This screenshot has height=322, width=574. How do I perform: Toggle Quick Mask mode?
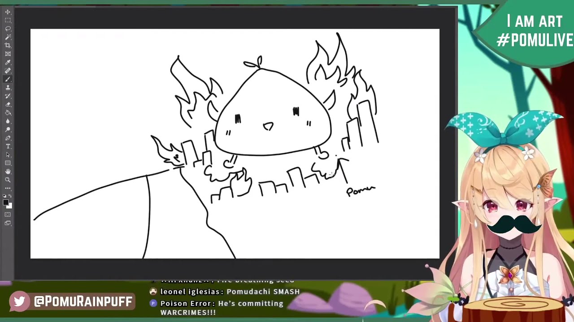(x=8, y=215)
